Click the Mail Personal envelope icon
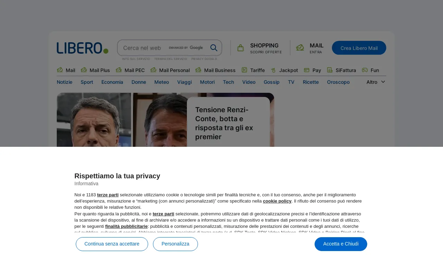This screenshot has height=277, width=443. (153, 70)
